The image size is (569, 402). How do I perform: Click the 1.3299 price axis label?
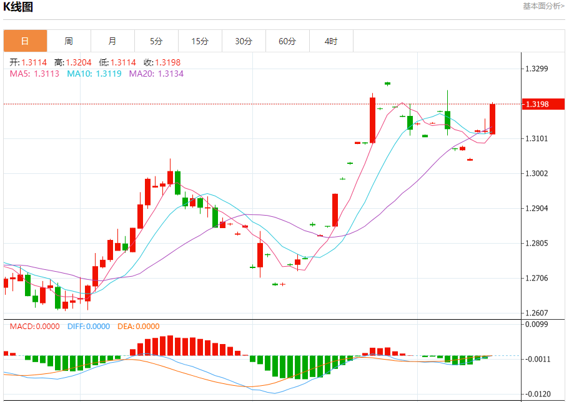coord(537,69)
